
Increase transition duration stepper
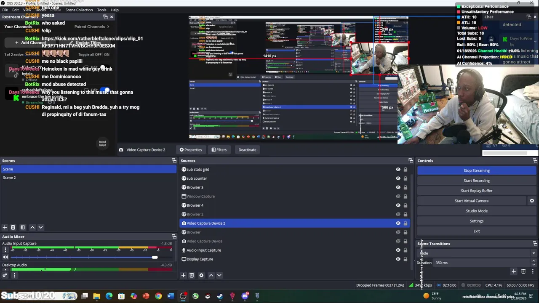534,261
